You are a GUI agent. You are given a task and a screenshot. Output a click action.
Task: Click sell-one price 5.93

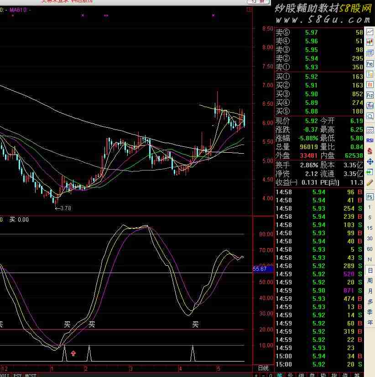point(312,67)
